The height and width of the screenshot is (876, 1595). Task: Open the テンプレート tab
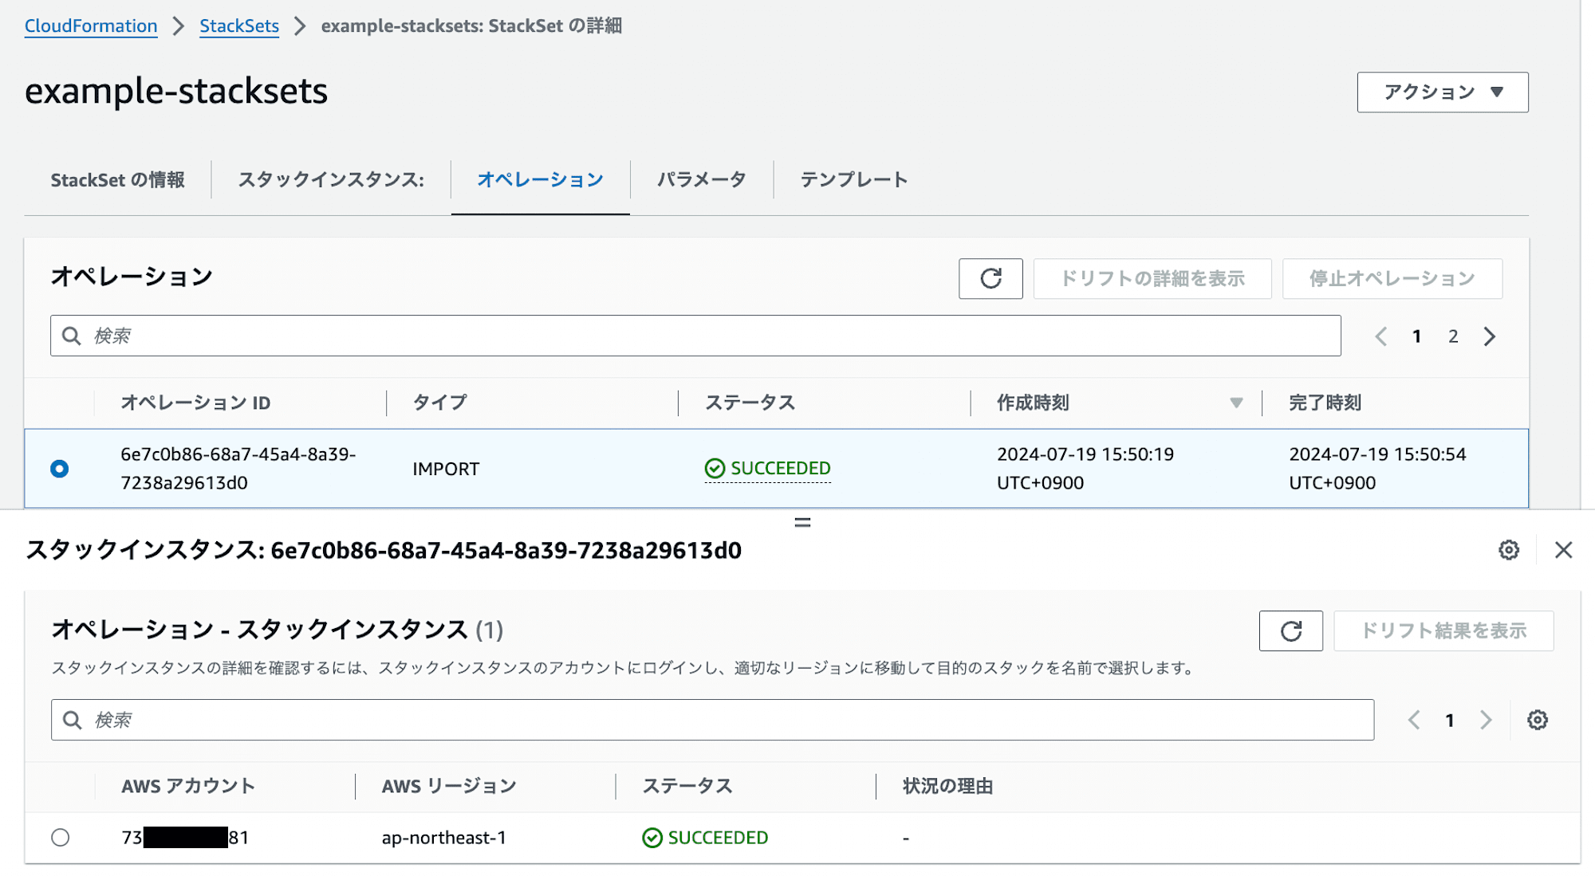coord(854,180)
